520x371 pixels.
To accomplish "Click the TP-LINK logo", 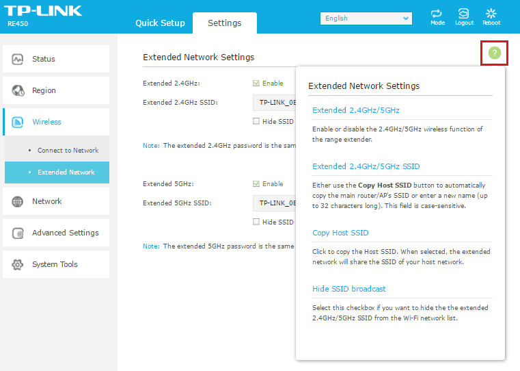I will point(43,11).
